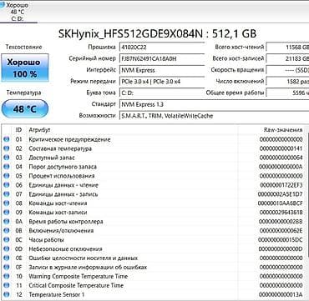This screenshot has height=301, width=309.
Task: Click the Интерфейс field showing NVM Express
Action: click(x=162, y=70)
